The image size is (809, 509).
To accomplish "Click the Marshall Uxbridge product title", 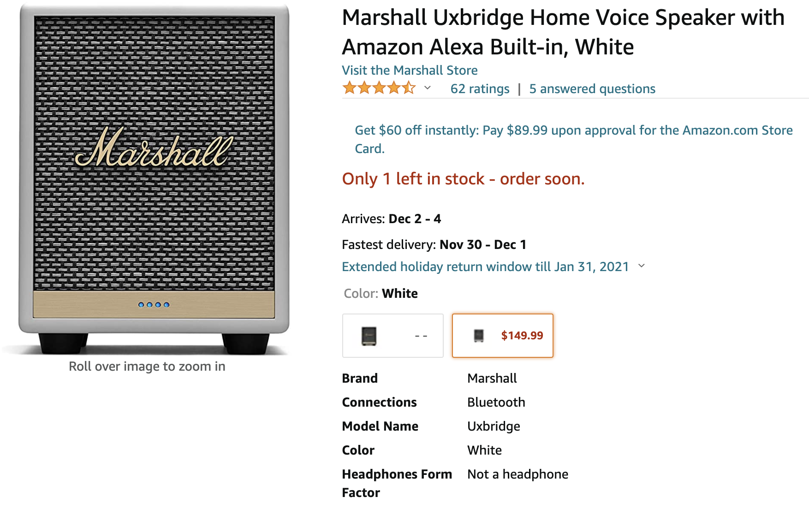I will (563, 32).
